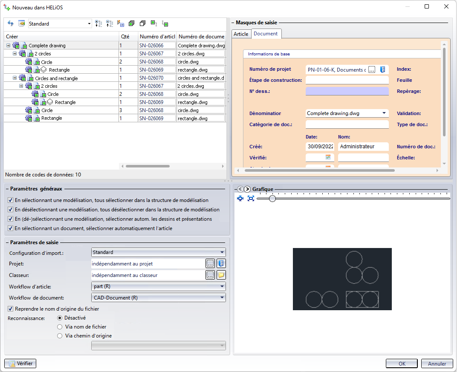Screen dimensions: 463x372
Task: Click the flag with plus toolbar icon
Action: coord(121,23)
